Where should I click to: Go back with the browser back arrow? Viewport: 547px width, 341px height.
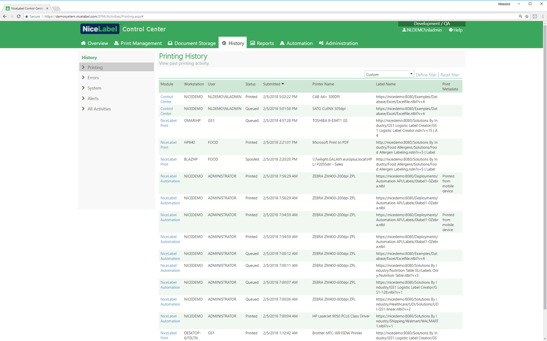pos(4,16)
